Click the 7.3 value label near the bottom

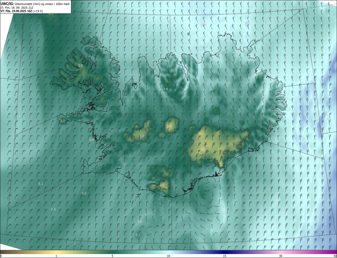coord(225,240)
